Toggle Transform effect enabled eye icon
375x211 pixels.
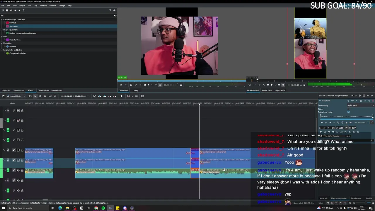click(352, 101)
